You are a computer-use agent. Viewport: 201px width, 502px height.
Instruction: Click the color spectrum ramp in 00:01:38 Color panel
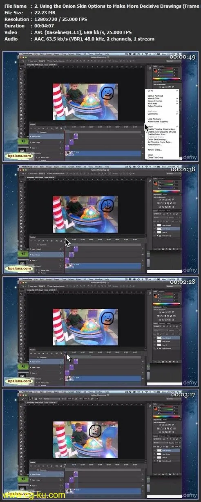166,191
